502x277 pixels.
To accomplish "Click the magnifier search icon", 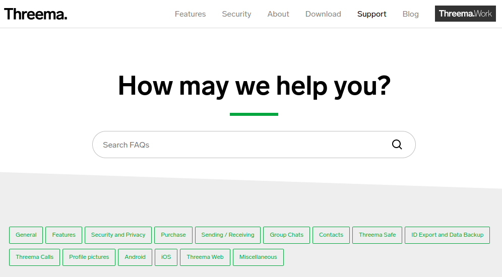I will [x=397, y=145].
